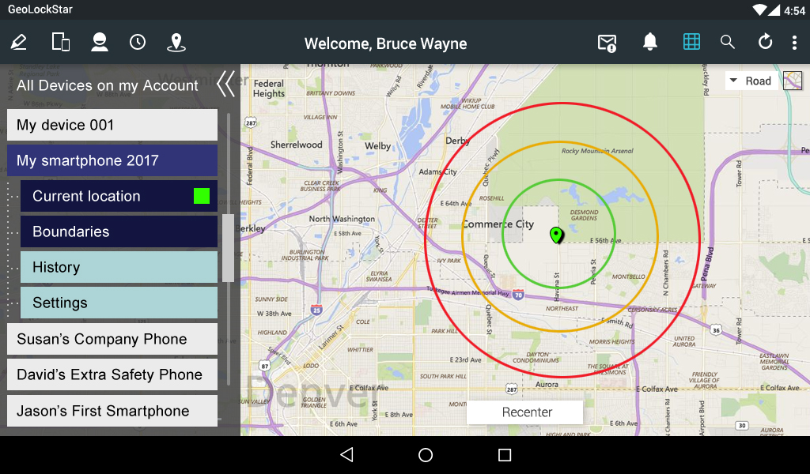Viewport: 810px width, 474px height.
Task: Toggle the map layer thumbnail icon
Action: (792, 81)
